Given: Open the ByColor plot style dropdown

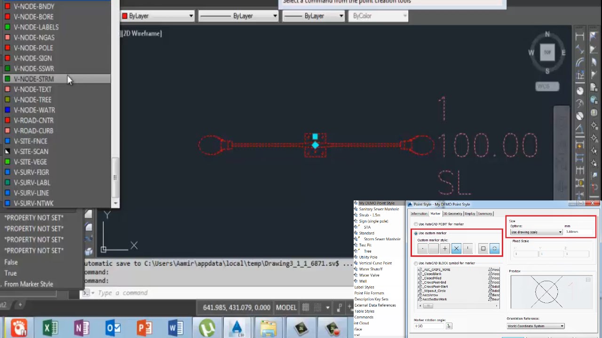Looking at the screenshot, I should click(x=379, y=16).
